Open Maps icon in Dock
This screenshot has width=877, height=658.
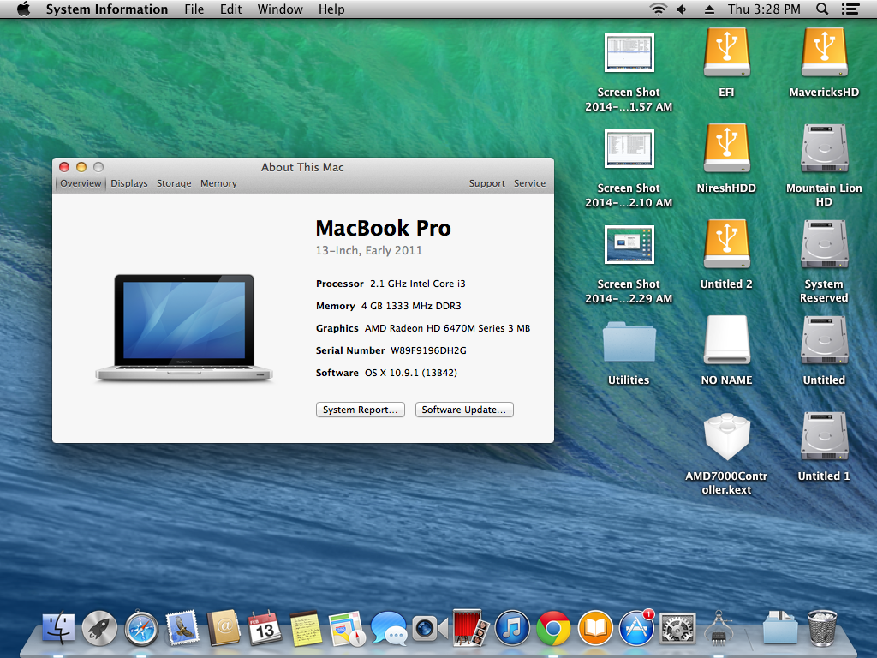pyautogui.click(x=348, y=628)
